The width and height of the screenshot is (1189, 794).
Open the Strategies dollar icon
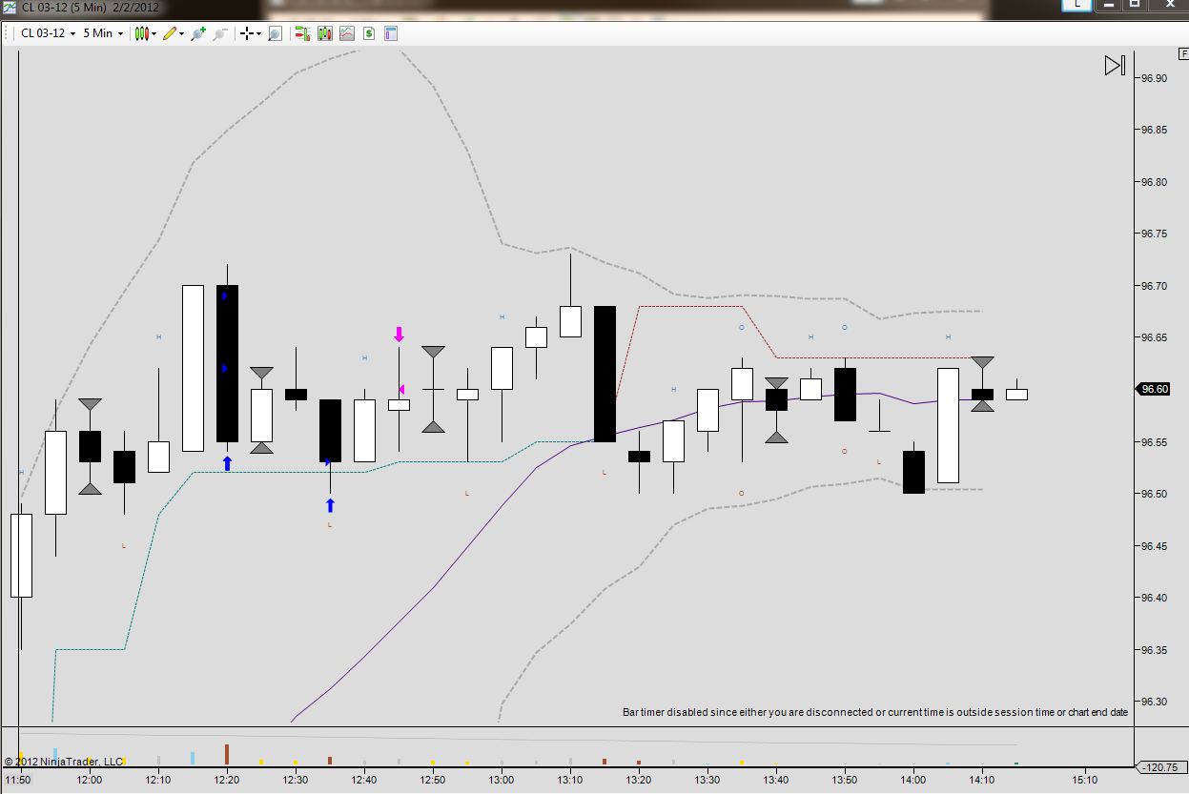(x=369, y=33)
